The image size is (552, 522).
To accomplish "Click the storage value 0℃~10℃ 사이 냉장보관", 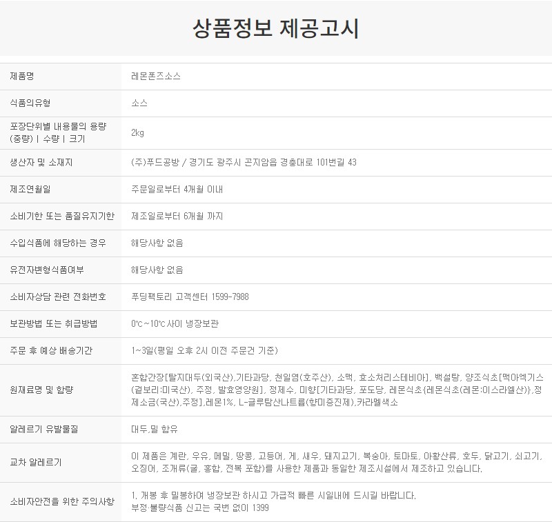I will click(x=175, y=323).
